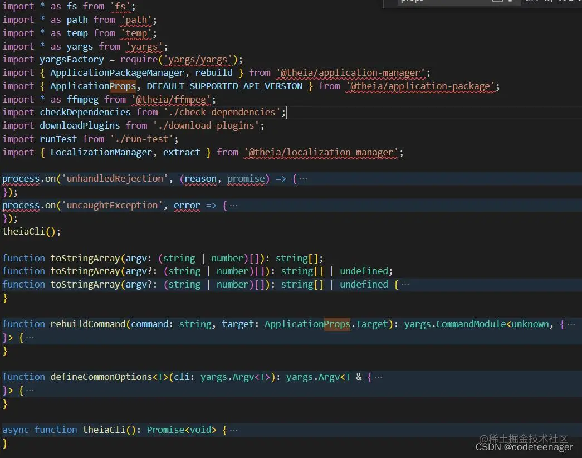Viewport: 582px width, 458px height.
Task: Click ApplicationProps in the rebuildCommand signature
Action: coord(307,324)
